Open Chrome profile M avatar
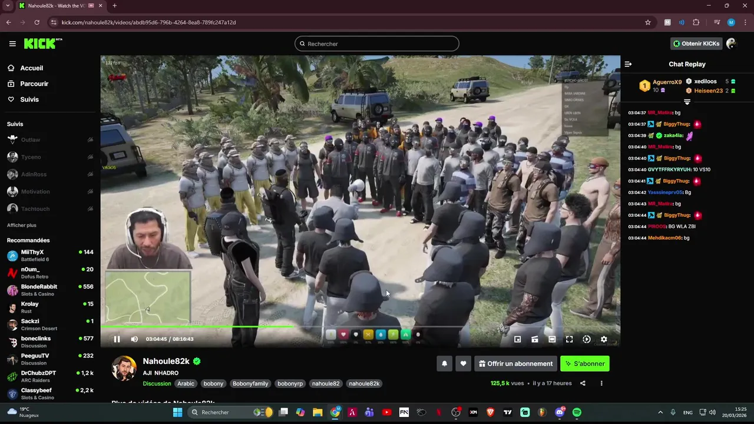Image resolution: width=754 pixels, height=424 pixels. tap(731, 22)
